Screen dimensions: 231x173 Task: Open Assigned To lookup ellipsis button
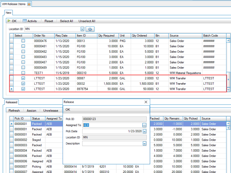[x=144, y=125]
